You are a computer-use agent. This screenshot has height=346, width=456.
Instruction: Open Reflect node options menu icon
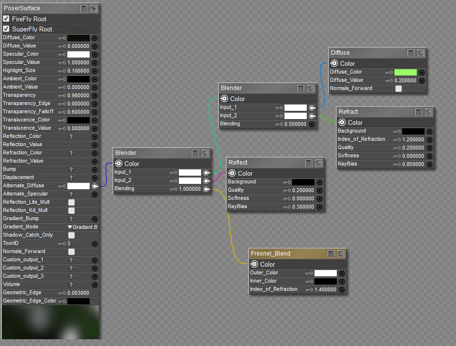tap(309, 163)
